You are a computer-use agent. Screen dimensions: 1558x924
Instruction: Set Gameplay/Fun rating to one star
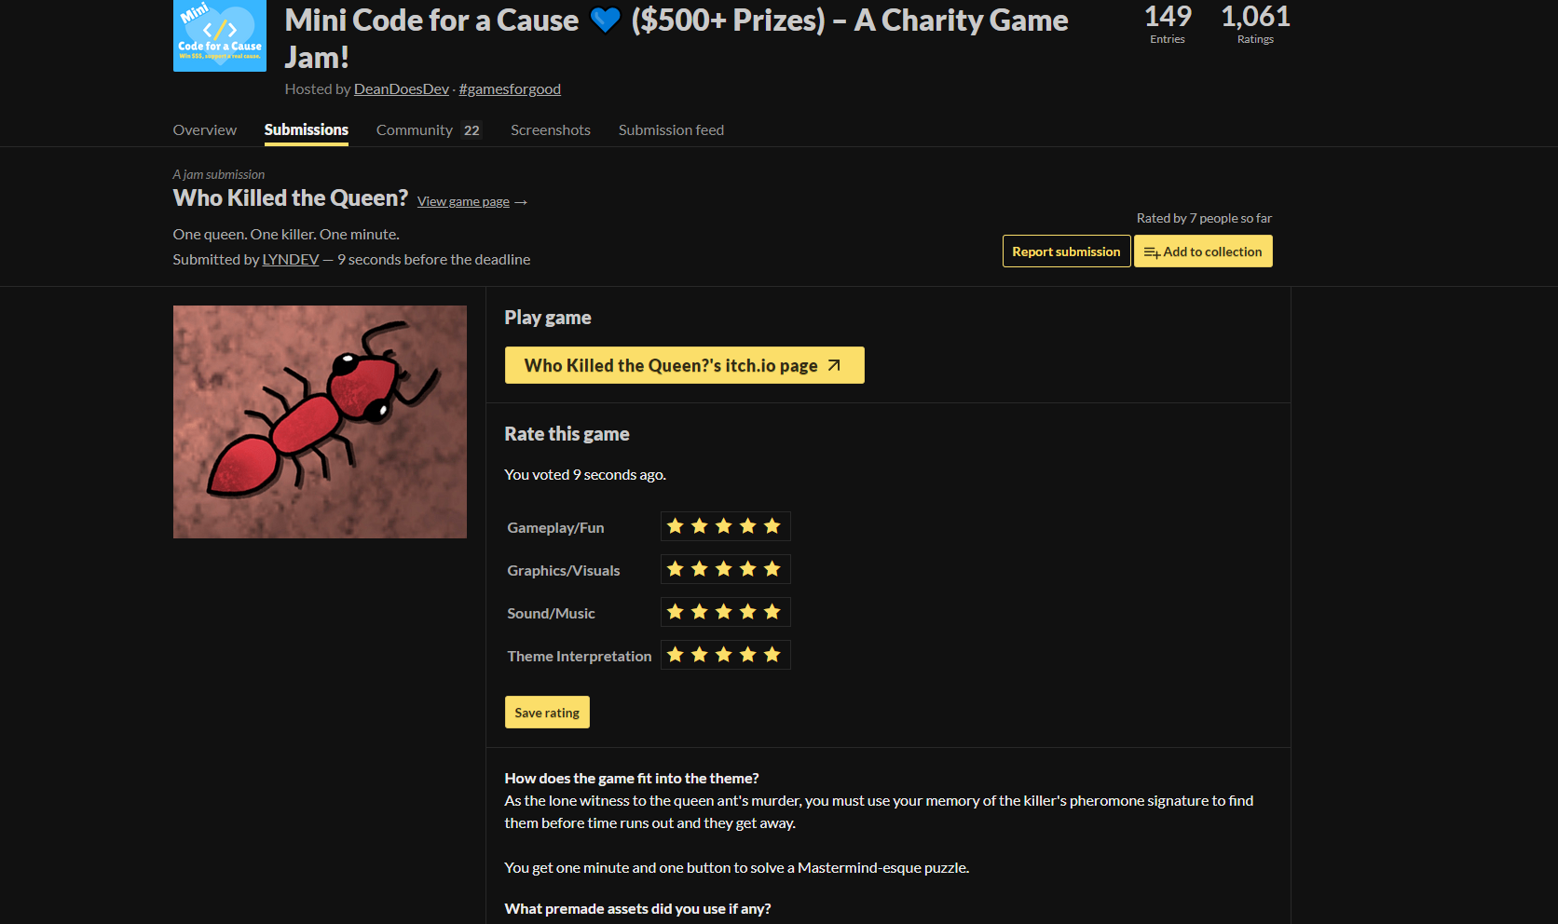click(x=676, y=526)
